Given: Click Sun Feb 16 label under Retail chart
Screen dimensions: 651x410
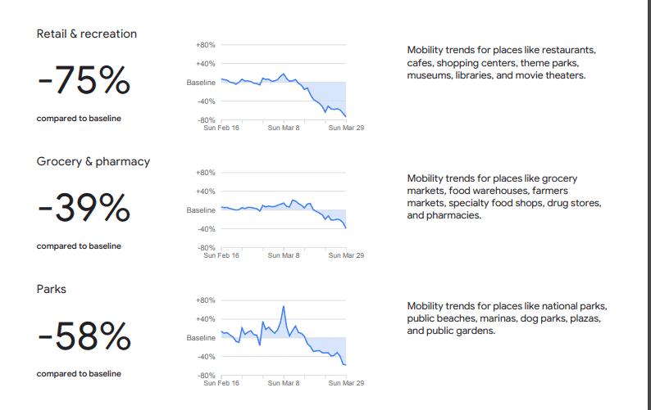Looking at the screenshot, I should (221, 128).
